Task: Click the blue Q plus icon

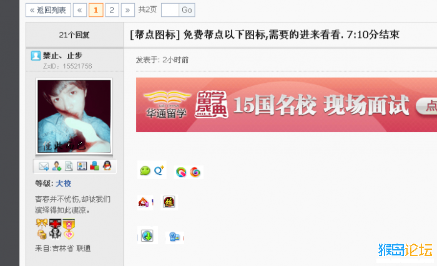Action: (x=159, y=170)
